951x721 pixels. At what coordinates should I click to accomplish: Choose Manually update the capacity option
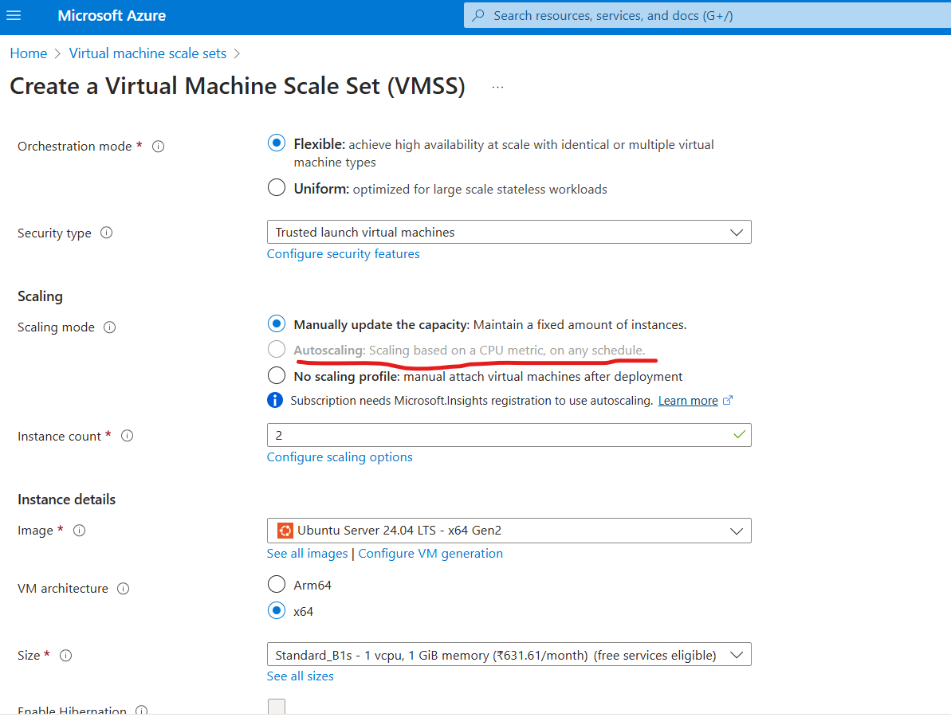[x=277, y=323]
